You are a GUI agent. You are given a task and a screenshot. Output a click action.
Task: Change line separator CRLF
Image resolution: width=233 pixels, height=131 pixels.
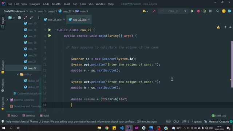[x=176, y=122]
